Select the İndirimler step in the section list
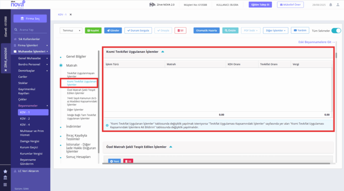344x191 pixels. tap(74, 127)
